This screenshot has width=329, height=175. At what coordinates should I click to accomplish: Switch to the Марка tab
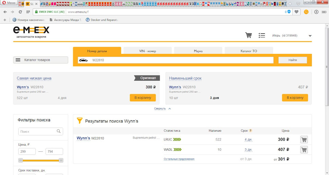(198, 51)
